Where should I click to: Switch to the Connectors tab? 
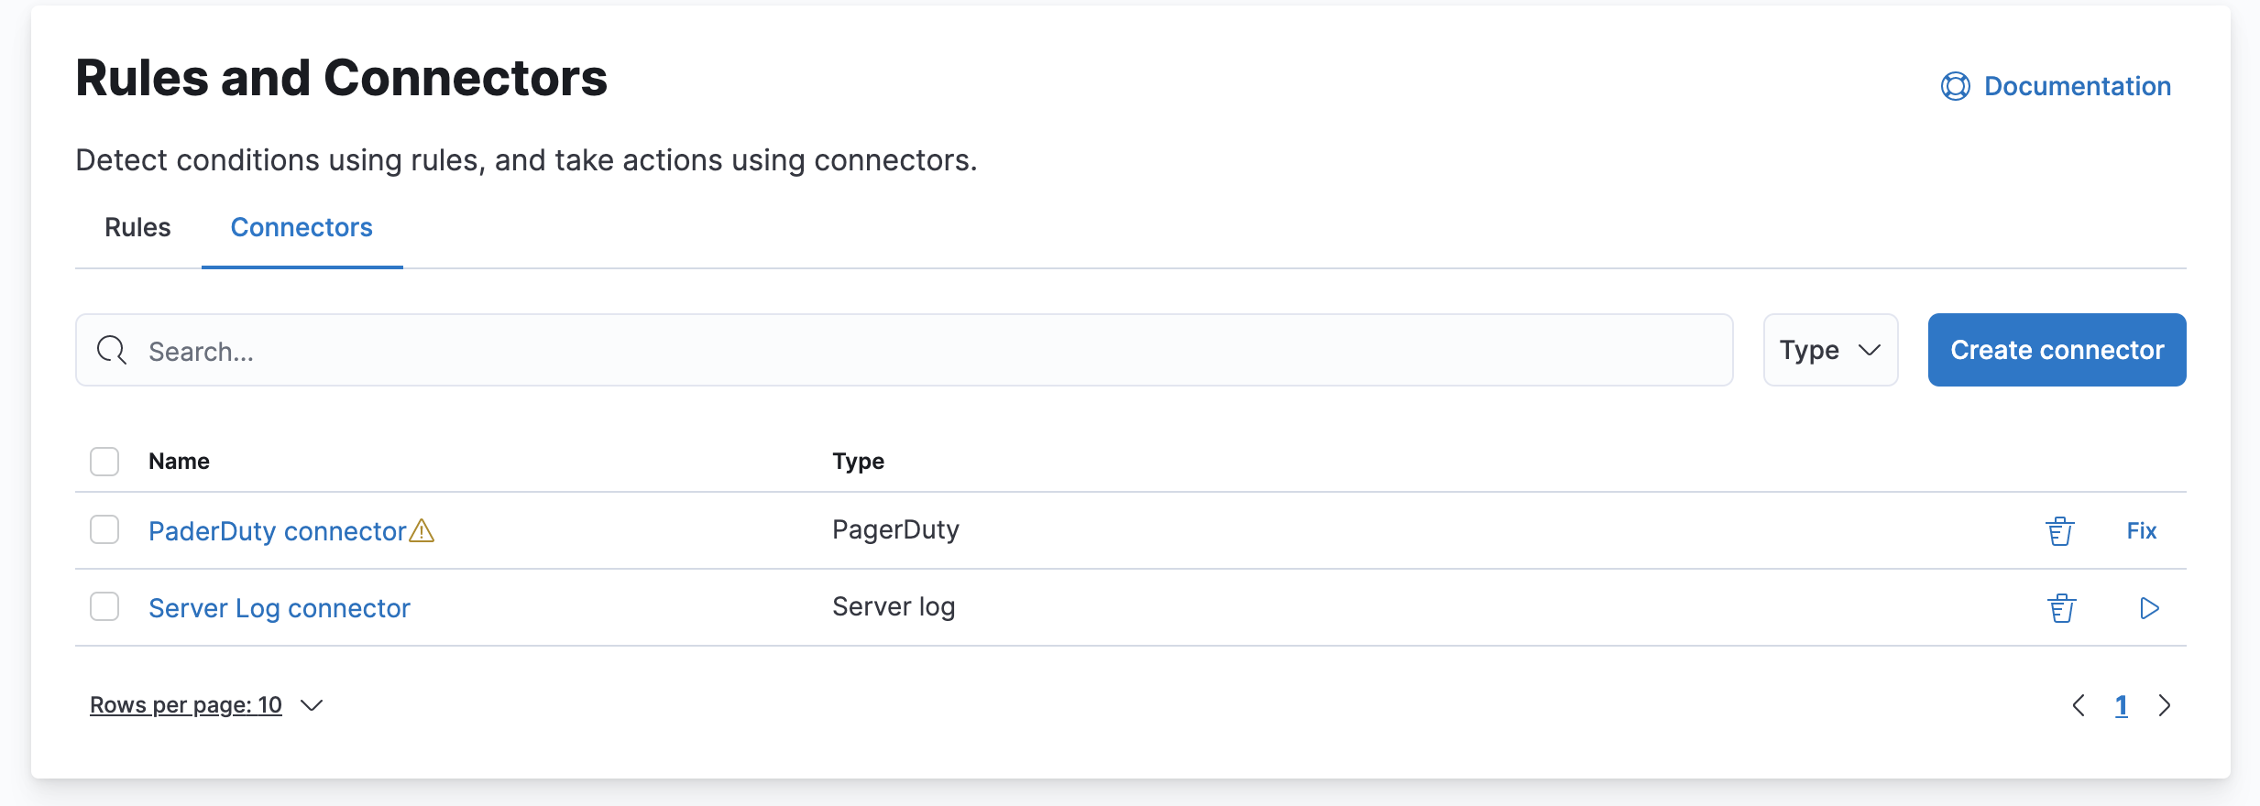point(301,227)
